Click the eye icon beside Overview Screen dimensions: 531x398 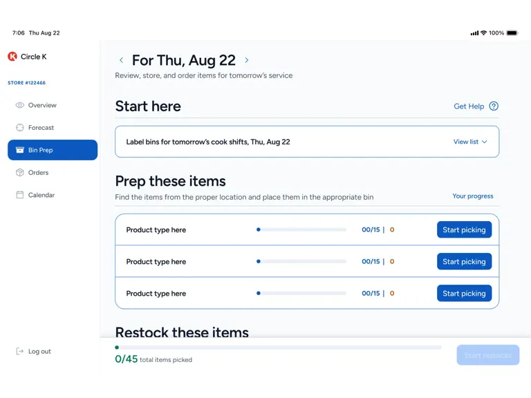pos(20,105)
